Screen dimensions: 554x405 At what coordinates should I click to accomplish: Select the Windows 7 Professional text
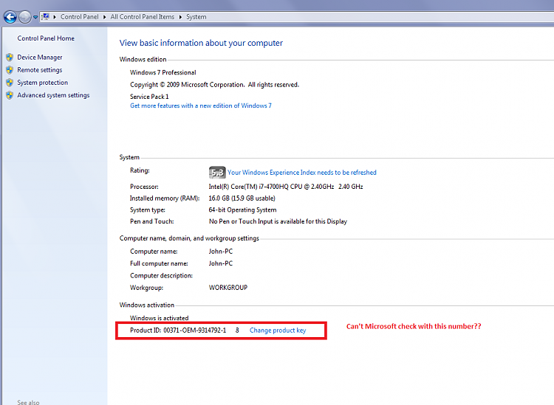pos(163,72)
